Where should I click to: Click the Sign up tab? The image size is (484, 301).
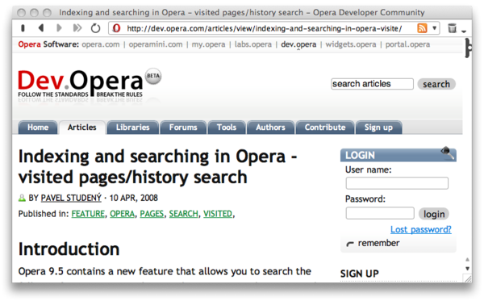379,128
